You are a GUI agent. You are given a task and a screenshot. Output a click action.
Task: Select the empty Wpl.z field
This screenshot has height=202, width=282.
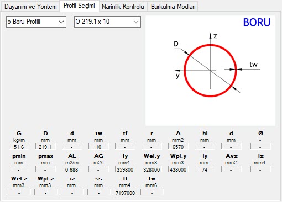(x=46, y=193)
